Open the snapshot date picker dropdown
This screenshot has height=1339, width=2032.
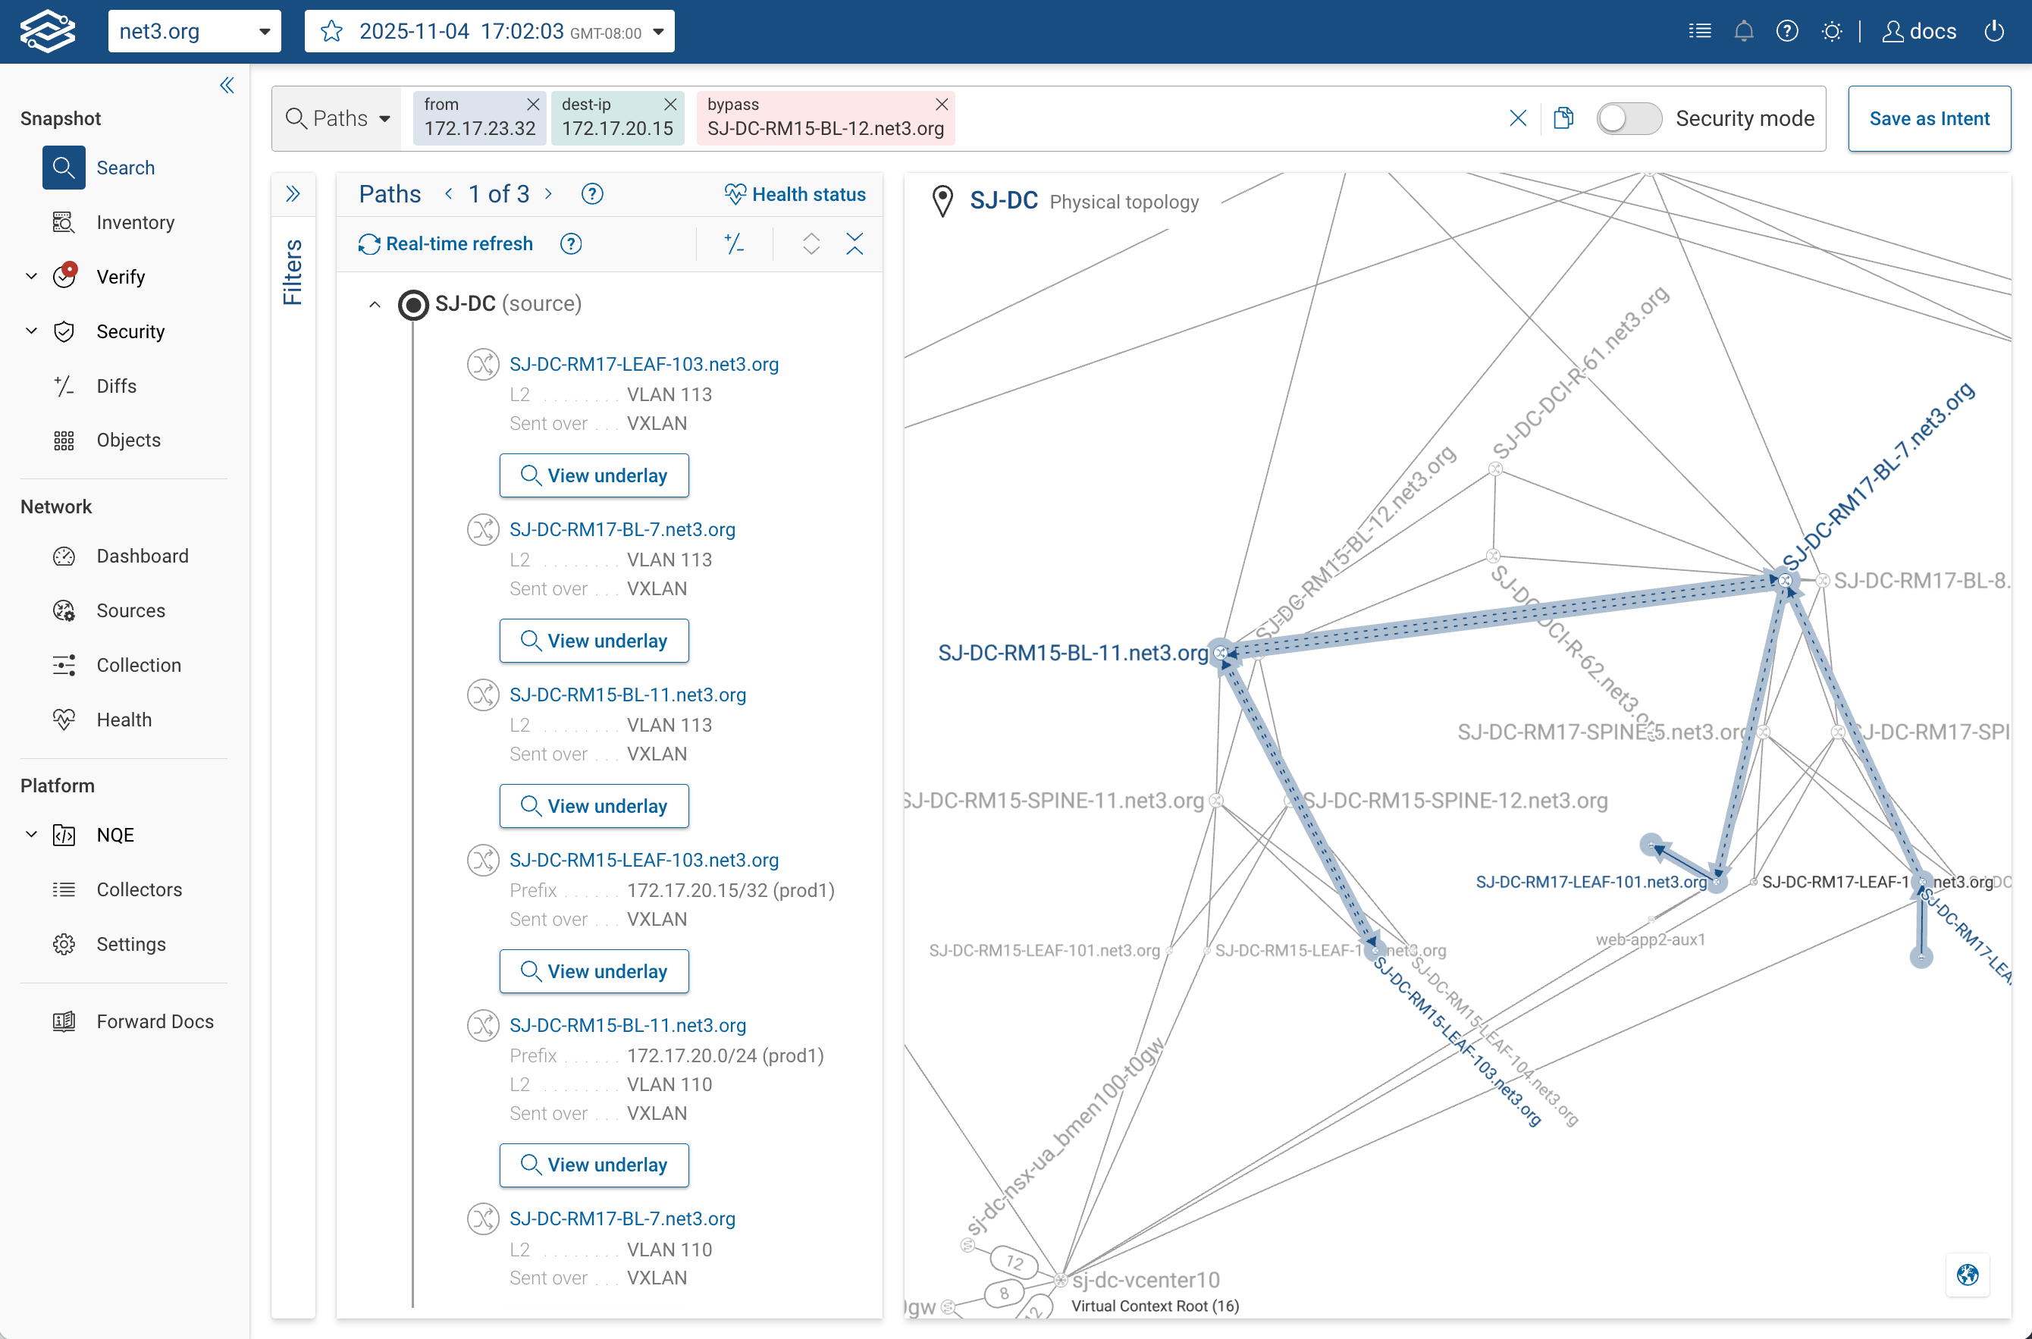pos(657,32)
